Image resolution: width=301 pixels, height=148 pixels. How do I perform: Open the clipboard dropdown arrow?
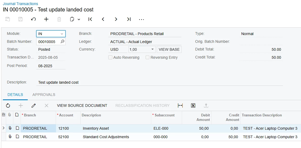(79, 19)
